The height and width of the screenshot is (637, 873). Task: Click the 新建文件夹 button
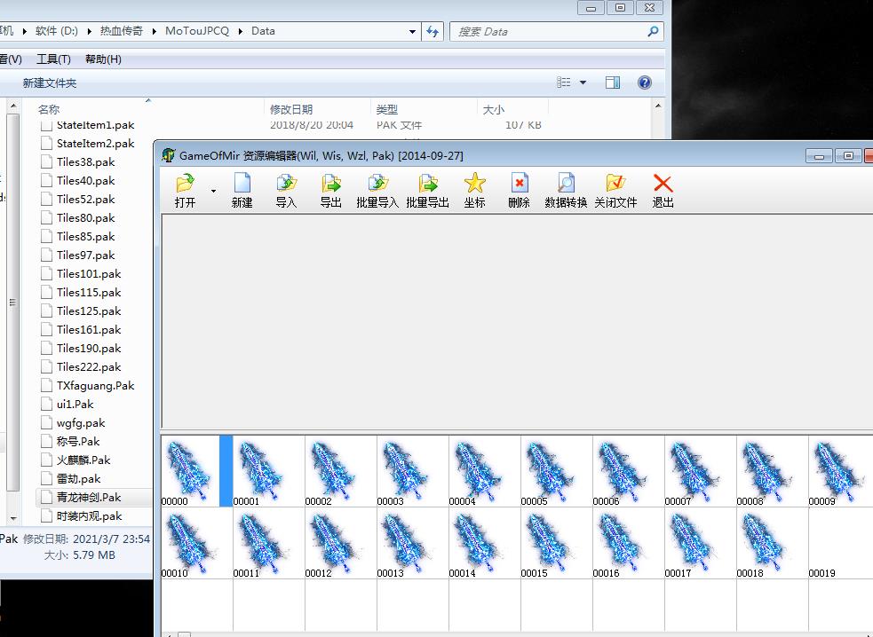point(50,83)
